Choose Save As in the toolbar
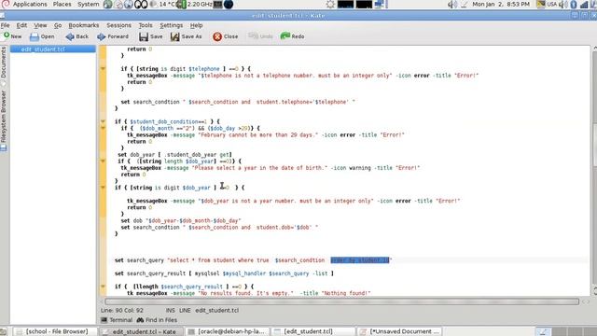Viewport: 597px width, 336px height. pos(187,36)
